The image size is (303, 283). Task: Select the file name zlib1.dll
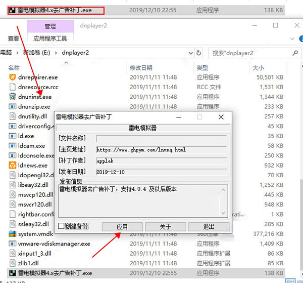[28, 263]
